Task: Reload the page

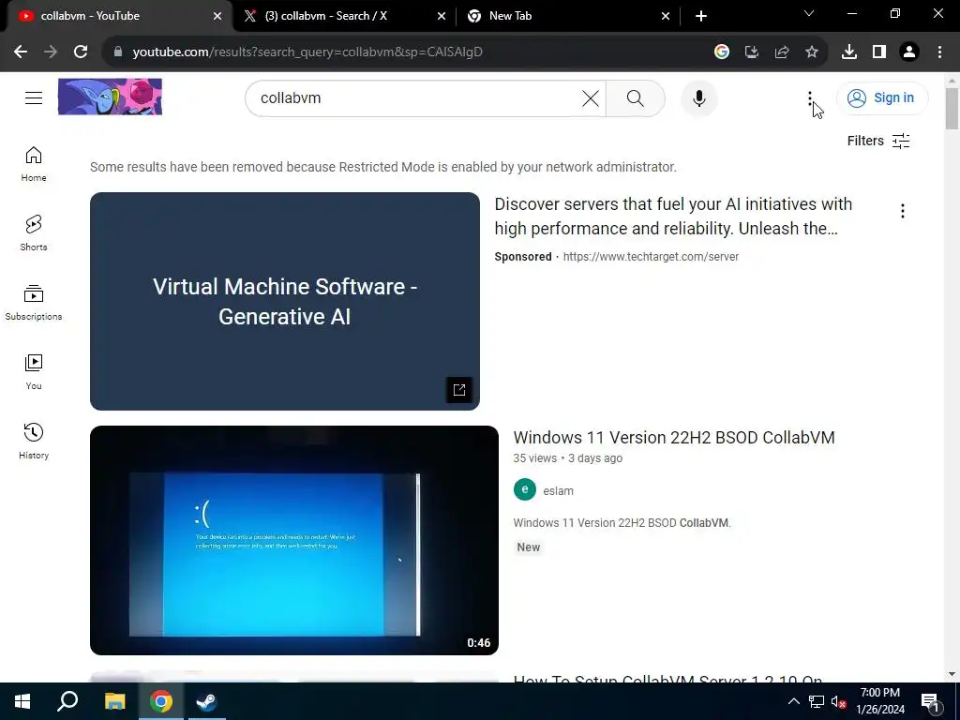Action: (x=81, y=52)
